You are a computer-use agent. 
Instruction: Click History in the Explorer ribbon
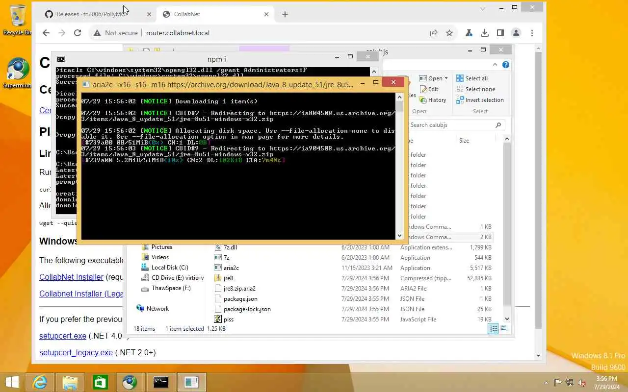click(433, 100)
